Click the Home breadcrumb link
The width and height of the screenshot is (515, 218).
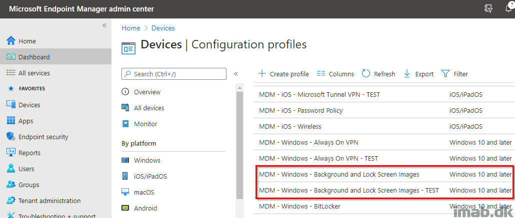131,28
